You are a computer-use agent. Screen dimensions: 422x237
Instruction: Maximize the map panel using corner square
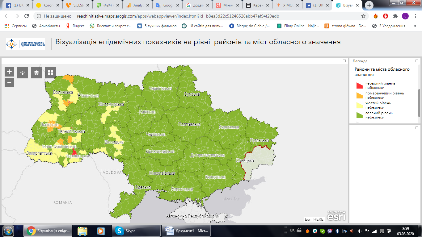point(344,61)
